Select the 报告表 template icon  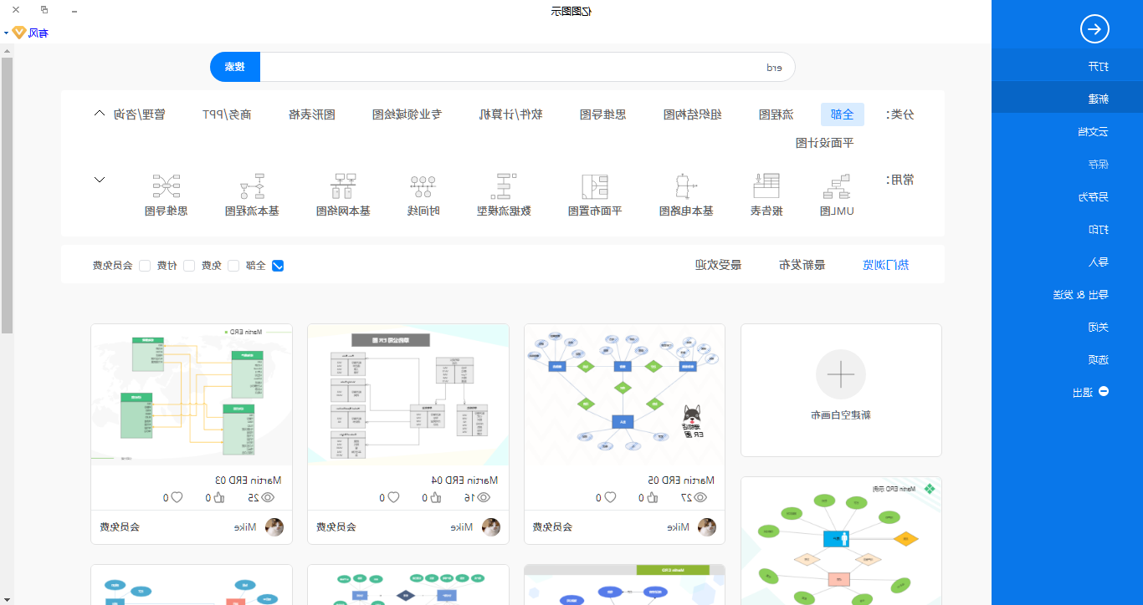766,186
